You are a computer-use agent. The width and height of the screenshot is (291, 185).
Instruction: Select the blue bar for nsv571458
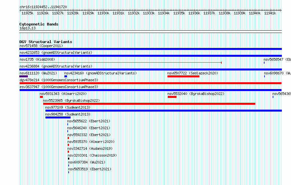150,49
